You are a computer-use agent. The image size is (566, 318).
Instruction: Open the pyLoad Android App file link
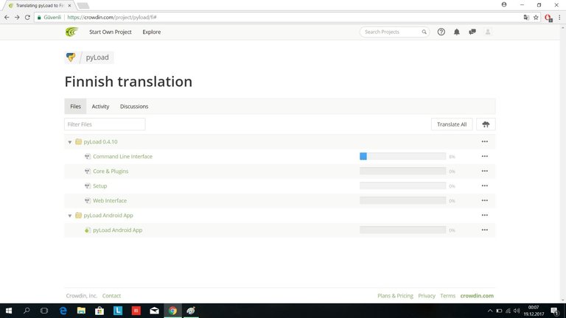pyautogui.click(x=118, y=230)
